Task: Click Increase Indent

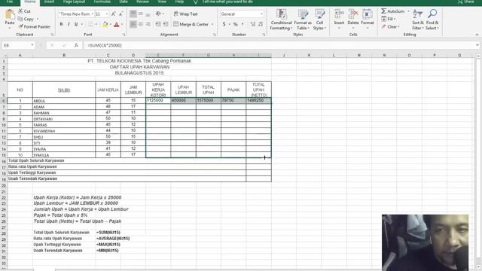Action: (x=166, y=24)
